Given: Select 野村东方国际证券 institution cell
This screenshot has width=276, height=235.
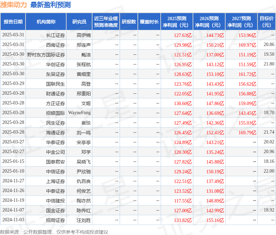Looking at the screenshot, I should pos(46,55).
